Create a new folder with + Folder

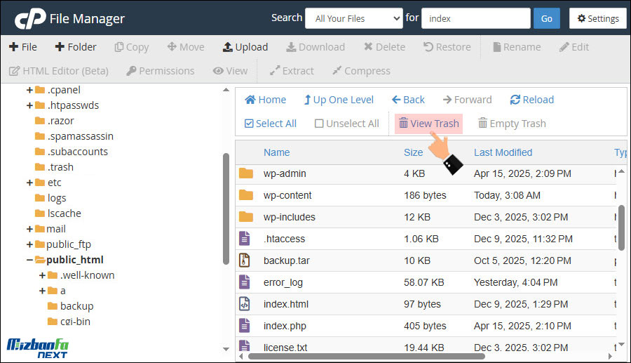pos(76,47)
